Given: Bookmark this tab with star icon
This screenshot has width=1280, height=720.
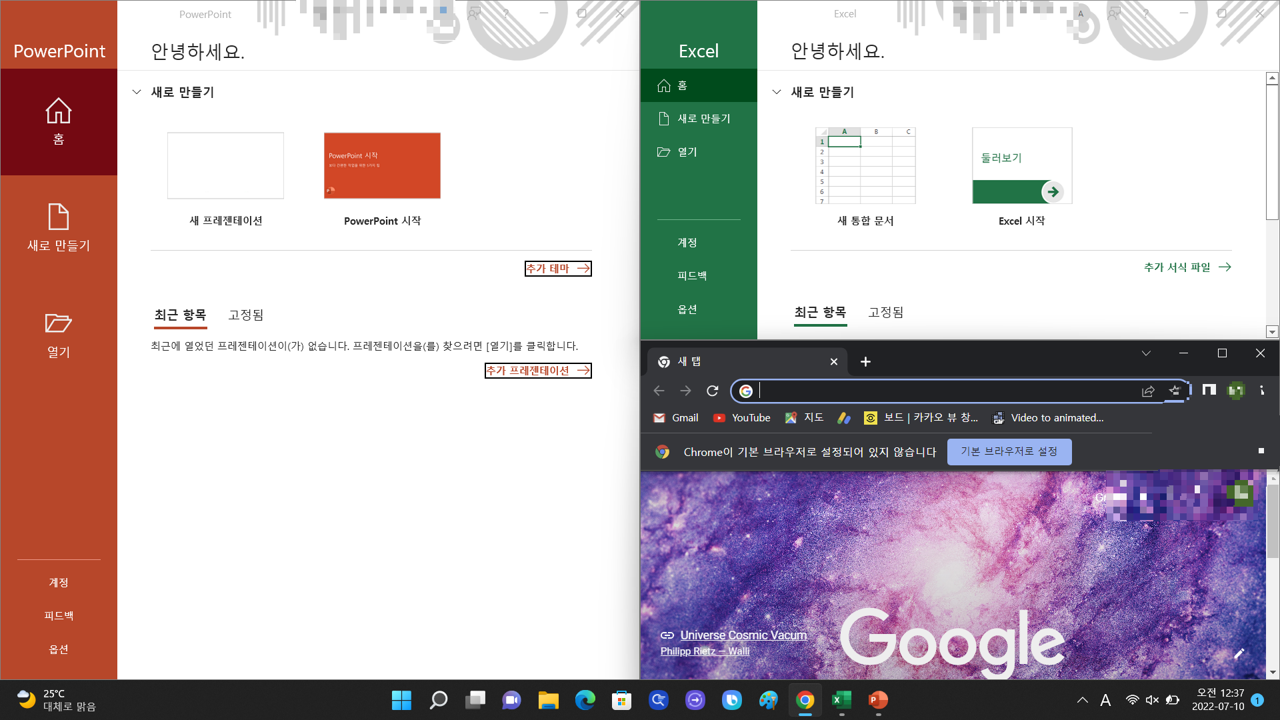Looking at the screenshot, I should pyautogui.click(x=1174, y=391).
